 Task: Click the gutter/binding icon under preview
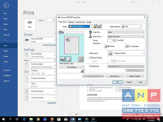[81, 59]
